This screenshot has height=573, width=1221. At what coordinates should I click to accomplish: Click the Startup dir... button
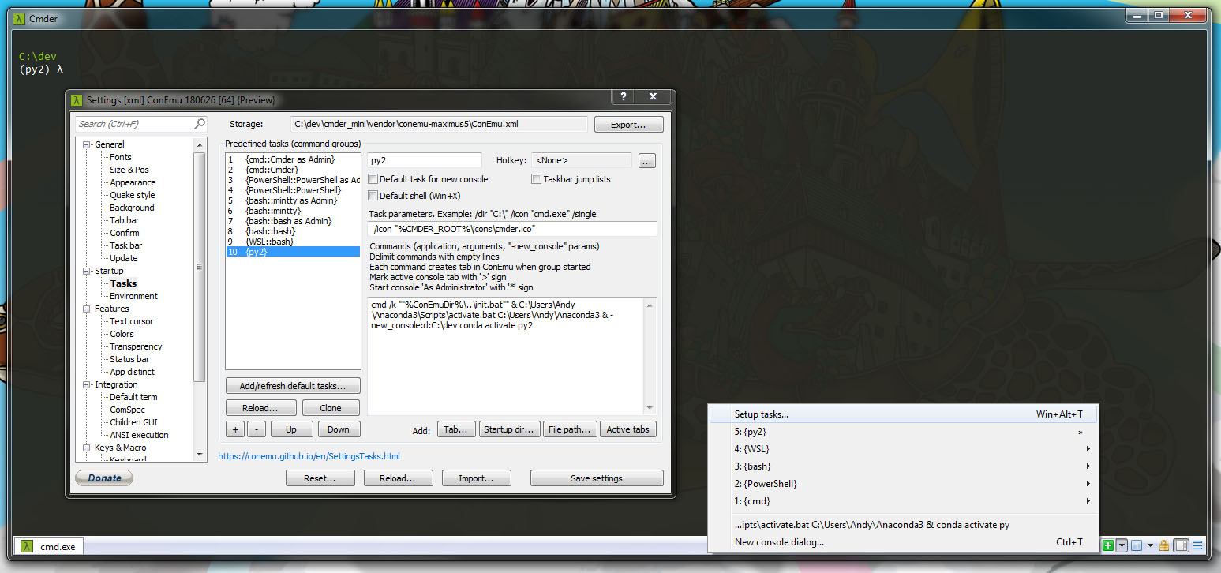point(509,429)
